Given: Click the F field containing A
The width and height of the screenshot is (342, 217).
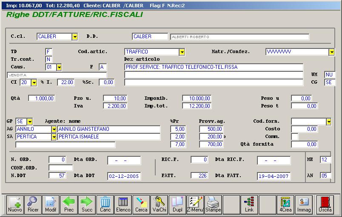Looking at the screenshot, I should (103, 67).
